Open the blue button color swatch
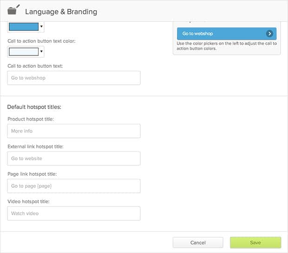This screenshot has height=253, width=288. pyautogui.click(x=23, y=26)
